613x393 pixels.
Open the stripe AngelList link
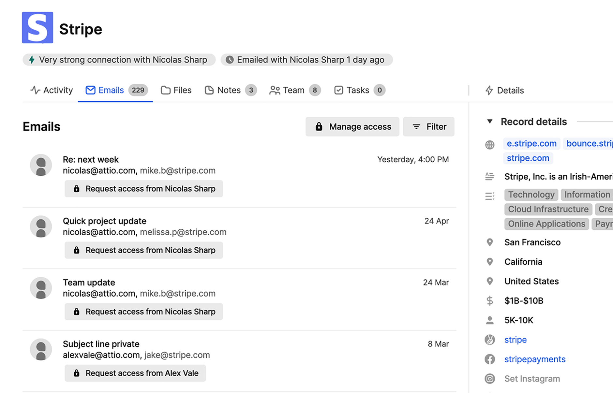coord(516,340)
